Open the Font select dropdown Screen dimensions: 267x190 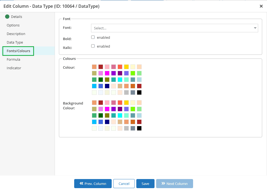pos(175,28)
